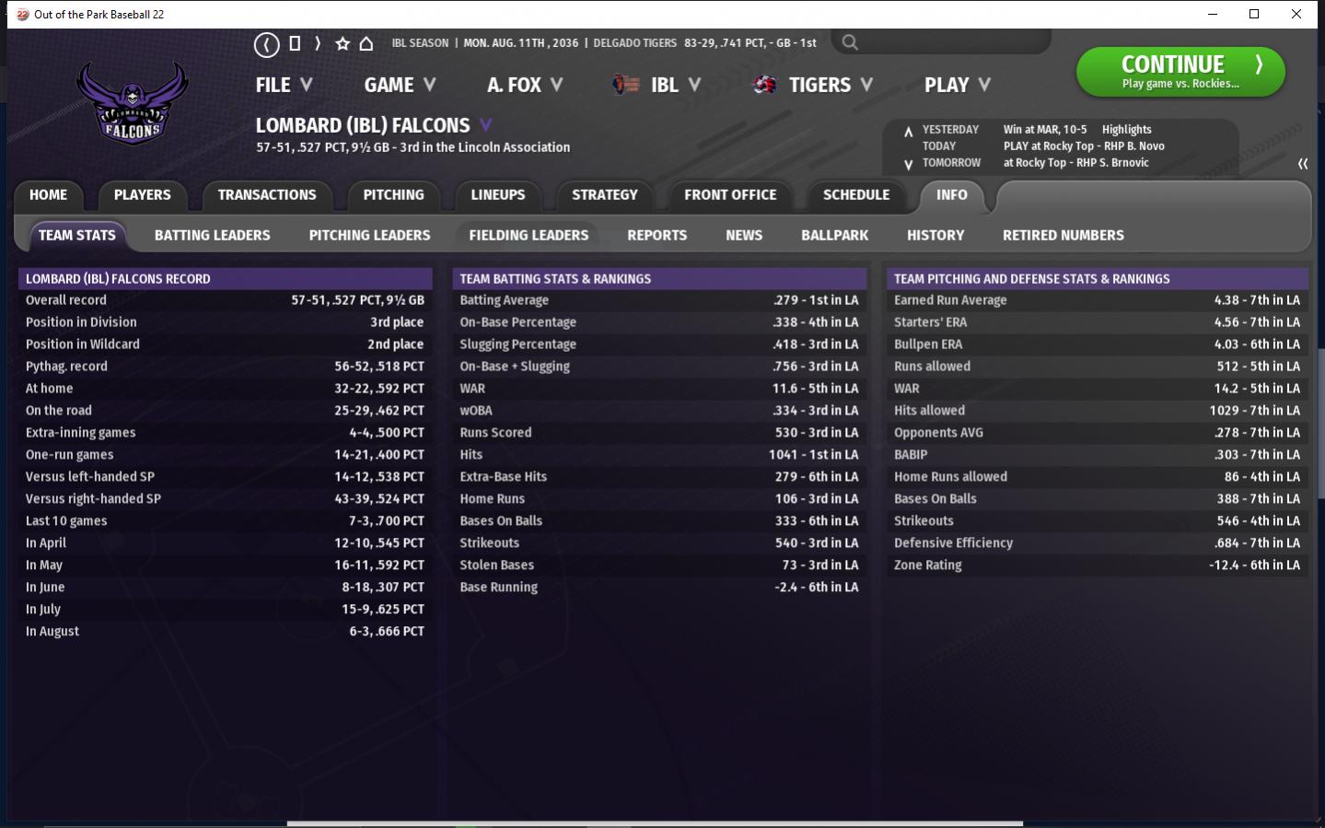Viewport: 1325px width, 828px height.
Task: Open the REPORTS subtab
Action: pos(657,236)
